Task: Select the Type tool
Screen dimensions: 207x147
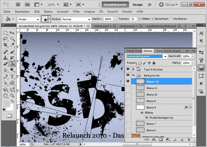Action: point(12,77)
